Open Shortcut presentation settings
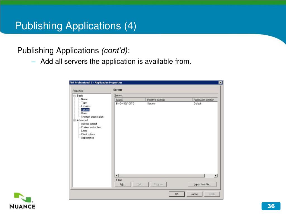 92,117
